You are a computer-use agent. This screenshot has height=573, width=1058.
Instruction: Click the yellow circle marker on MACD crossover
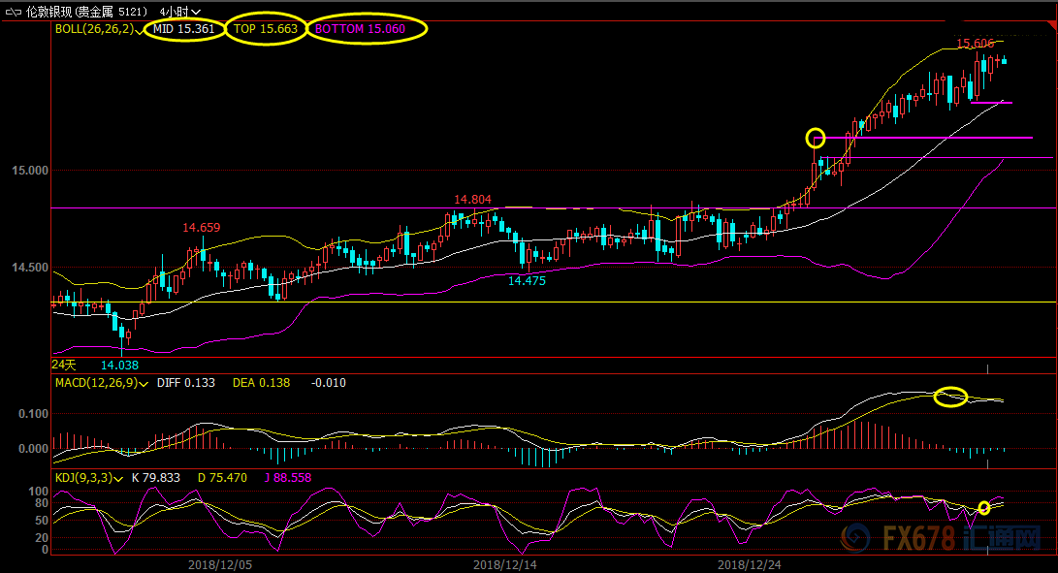(950, 397)
